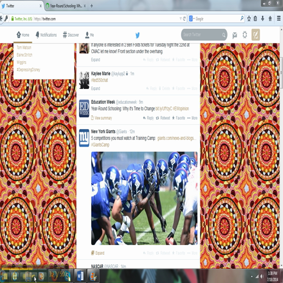Screen dimensions: 283x283
Task: Expand the Ben Folds tickets tweet
Action: 96,60
